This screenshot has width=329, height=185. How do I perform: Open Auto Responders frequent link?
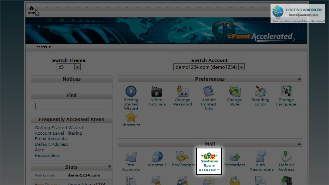pyautogui.click(x=47, y=153)
